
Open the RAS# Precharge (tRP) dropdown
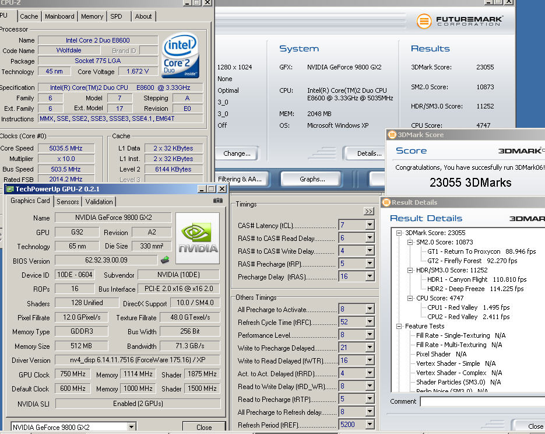click(x=370, y=264)
